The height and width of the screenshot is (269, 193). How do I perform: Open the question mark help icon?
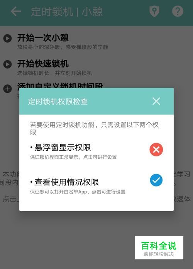point(178,11)
